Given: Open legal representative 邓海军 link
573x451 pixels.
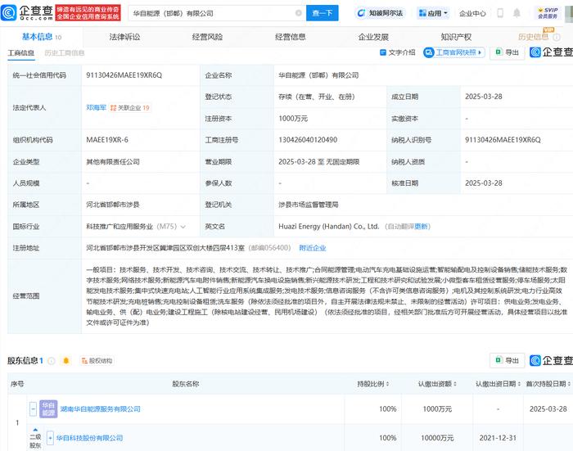Looking at the screenshot, I should 96,107.
